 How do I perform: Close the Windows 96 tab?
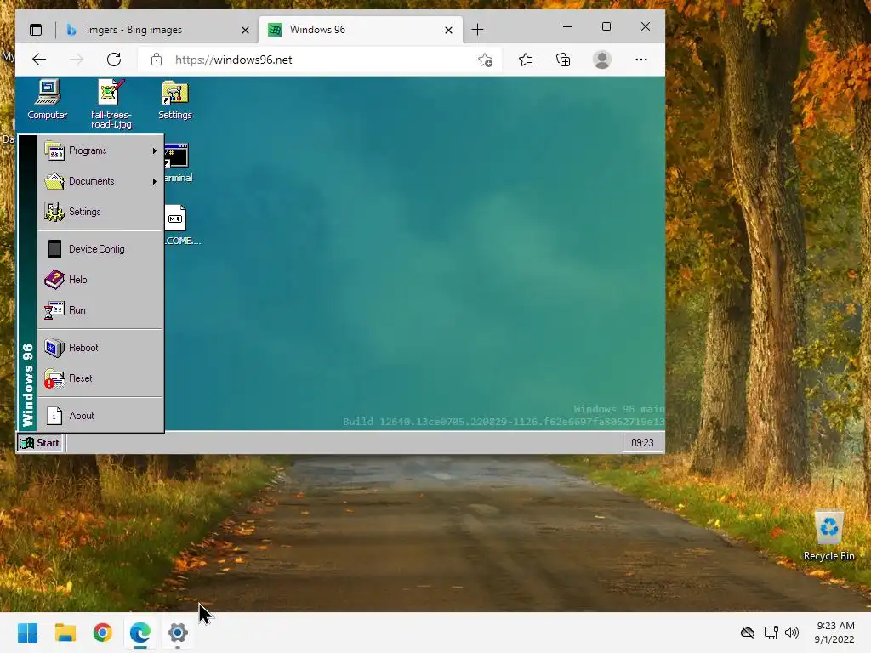449,30
